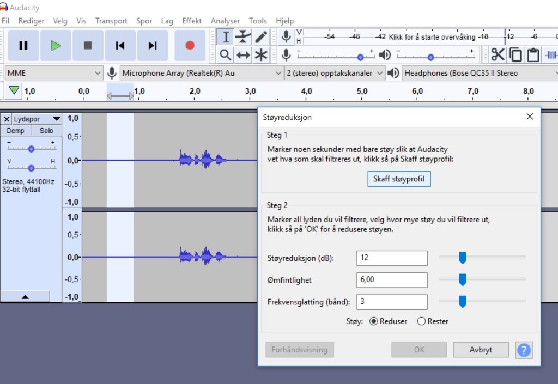Select the Draw (pencil) tool
Screen dimensions: 558x384
coord(261,36)
